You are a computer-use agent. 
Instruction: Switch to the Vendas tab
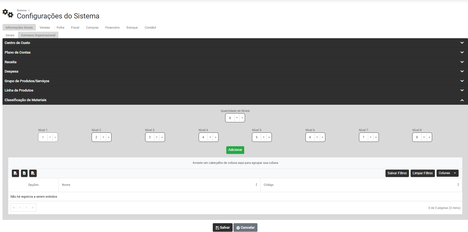pos(45,27)
